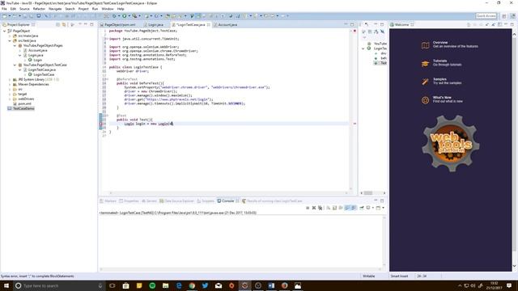Click the Overview map icon on Welcome page
The height and width of the screenshot is (291, 518).
click(x=425, y=45)
